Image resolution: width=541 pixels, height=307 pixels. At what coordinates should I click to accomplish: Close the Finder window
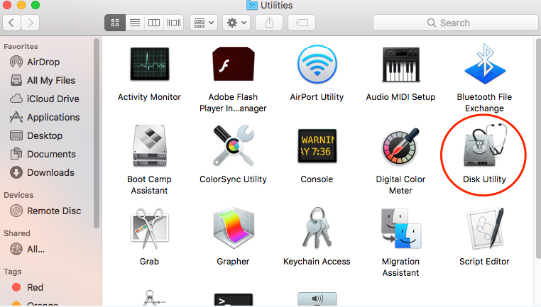(x=6, y=5)
